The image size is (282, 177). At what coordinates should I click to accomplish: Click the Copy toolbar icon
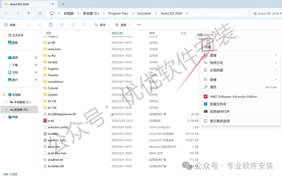coord(40,25)
